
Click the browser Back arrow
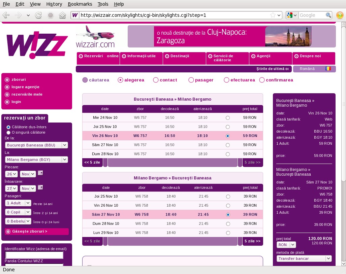[x=6, y=15]
